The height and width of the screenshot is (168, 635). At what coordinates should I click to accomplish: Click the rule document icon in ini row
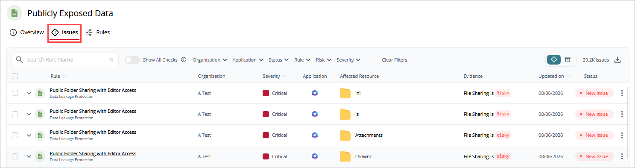coord(40,93)
